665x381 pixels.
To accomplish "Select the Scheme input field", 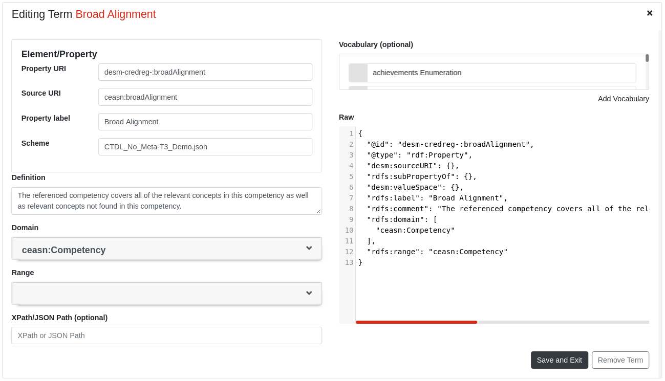I will (x=205, y=147).
